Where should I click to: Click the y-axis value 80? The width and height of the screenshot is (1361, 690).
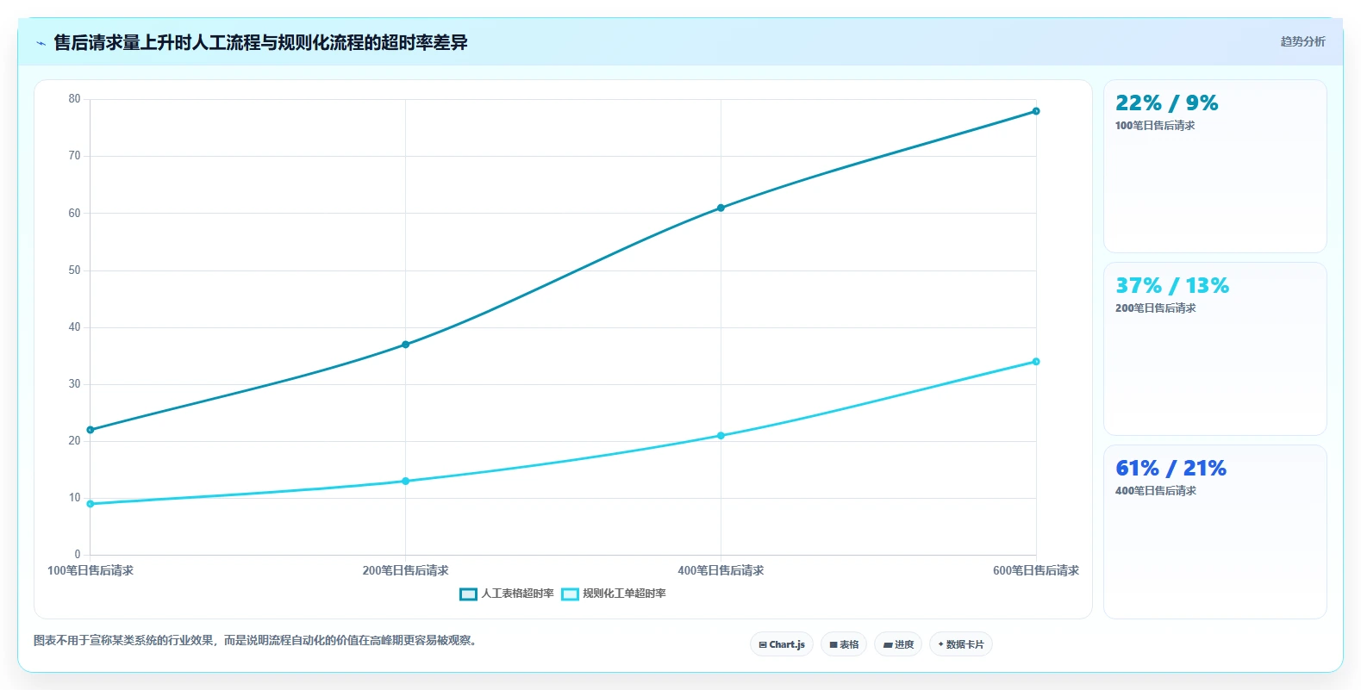75,99
